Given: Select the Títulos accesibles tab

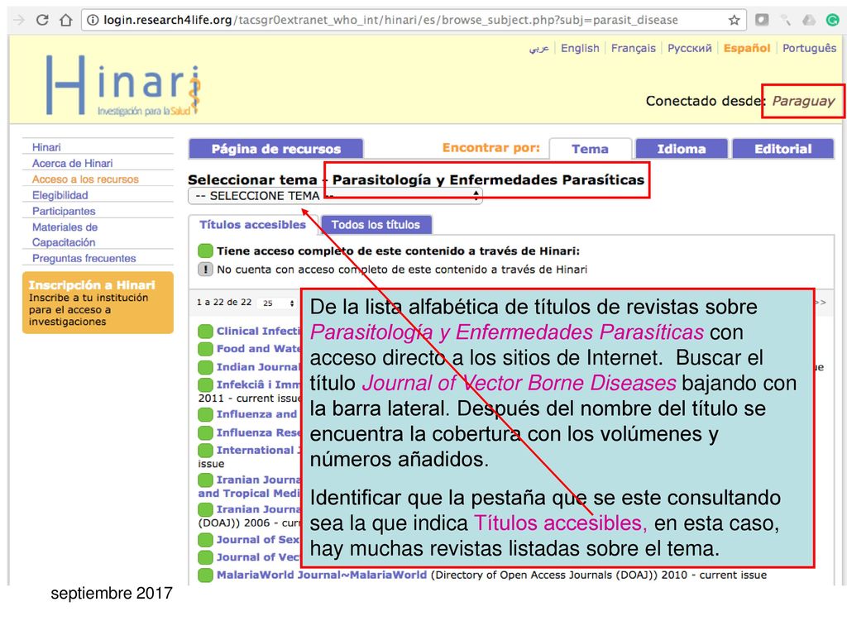Looking at the screenshot, I should point(253,225).
